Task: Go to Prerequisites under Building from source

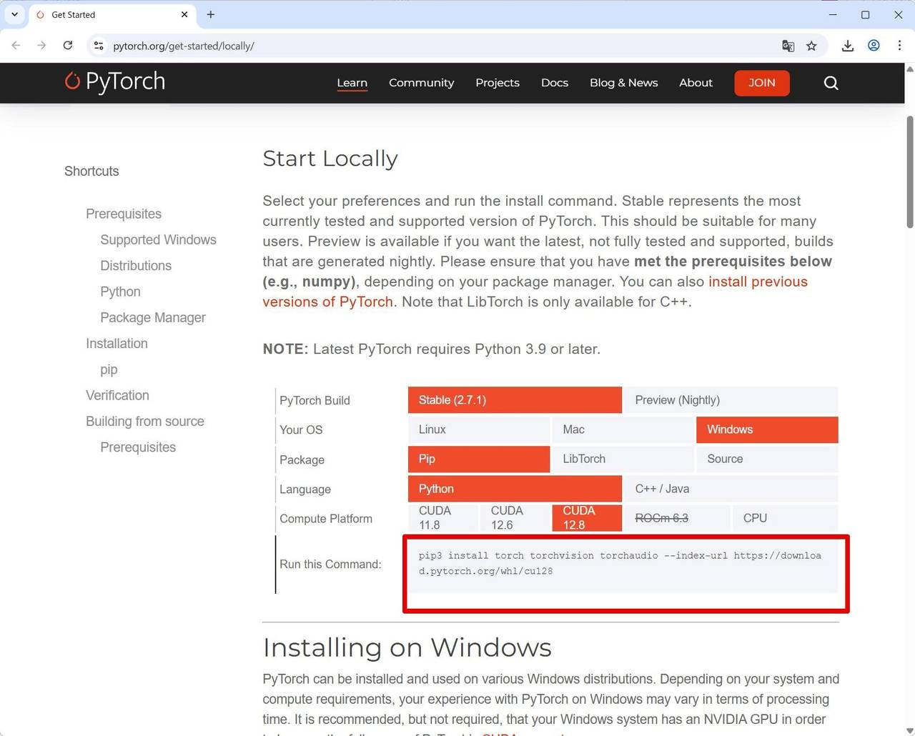Action: point(138,447)
